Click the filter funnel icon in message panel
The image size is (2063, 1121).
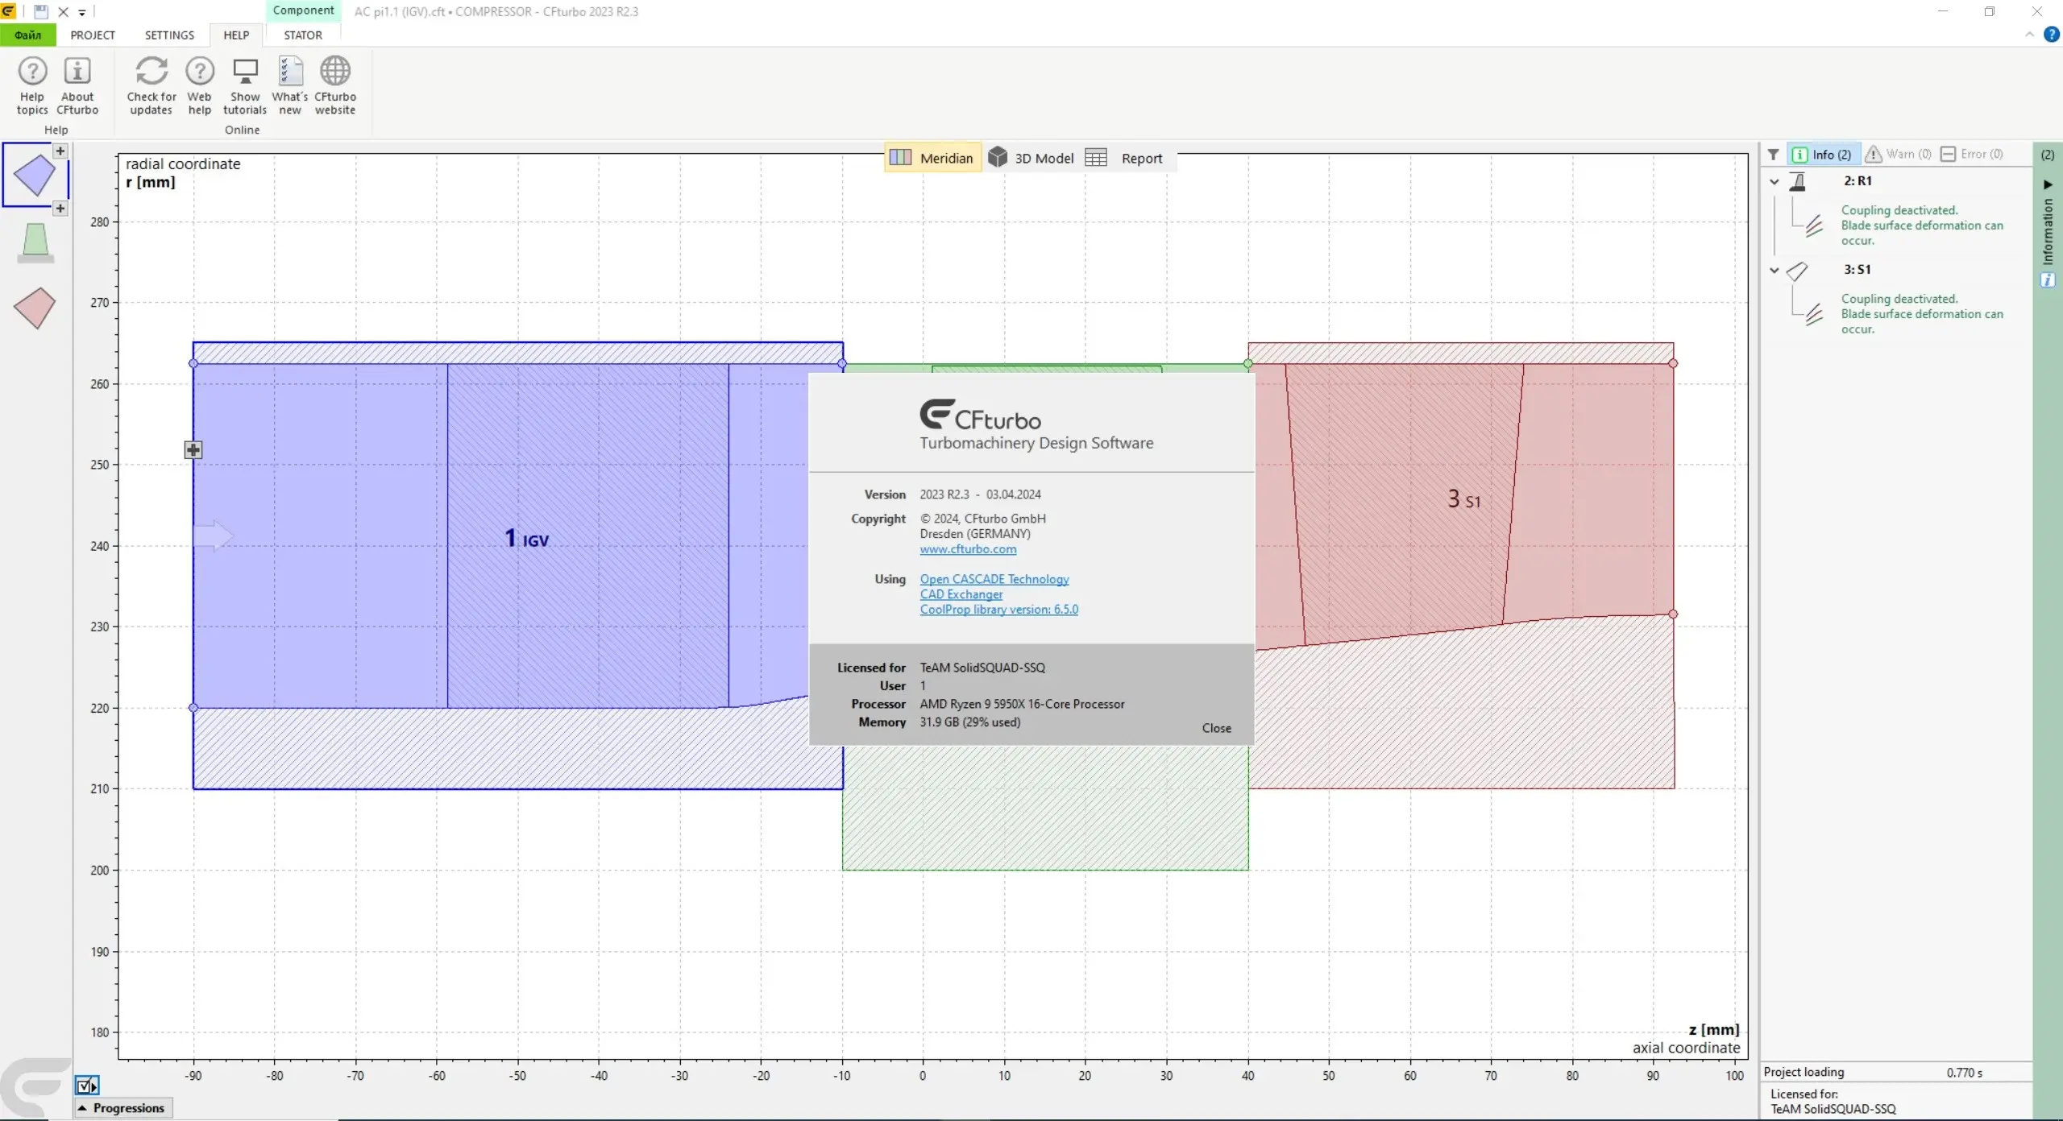[1774, 154]
